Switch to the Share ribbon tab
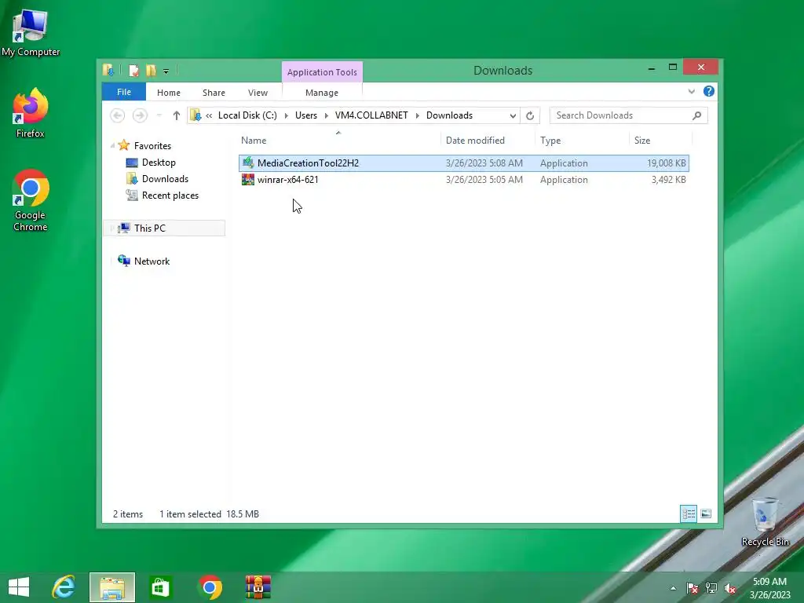 coord(214,93)
